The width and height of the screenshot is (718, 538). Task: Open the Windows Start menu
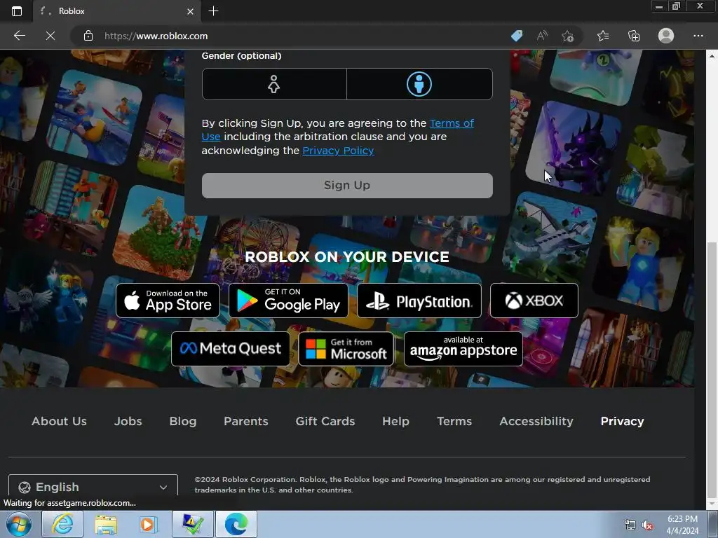tap(18, 524)
